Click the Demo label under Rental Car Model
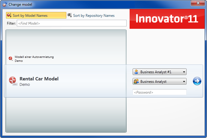 (x=25, y=85)
